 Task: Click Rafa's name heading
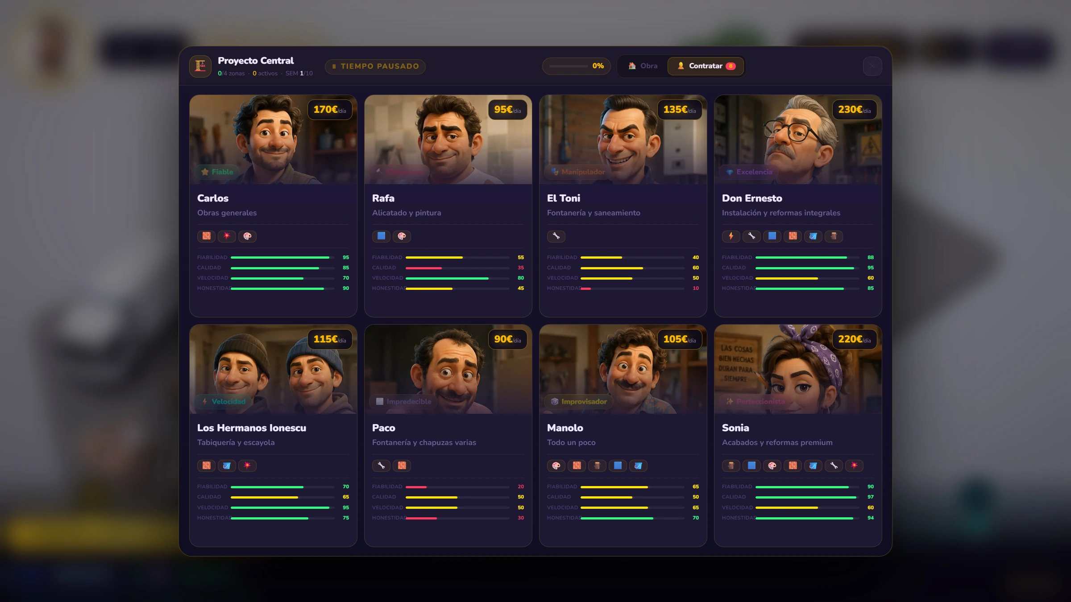pyautogui.click(x=383, y=198)
